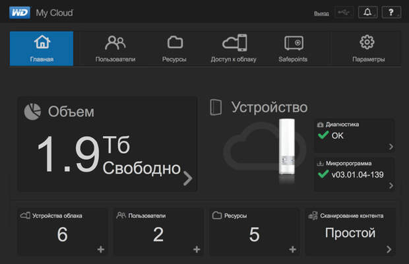Go to the Доступ к облаку tab
Viewport: 409px width, 264px height.
[x=234, y=49]
